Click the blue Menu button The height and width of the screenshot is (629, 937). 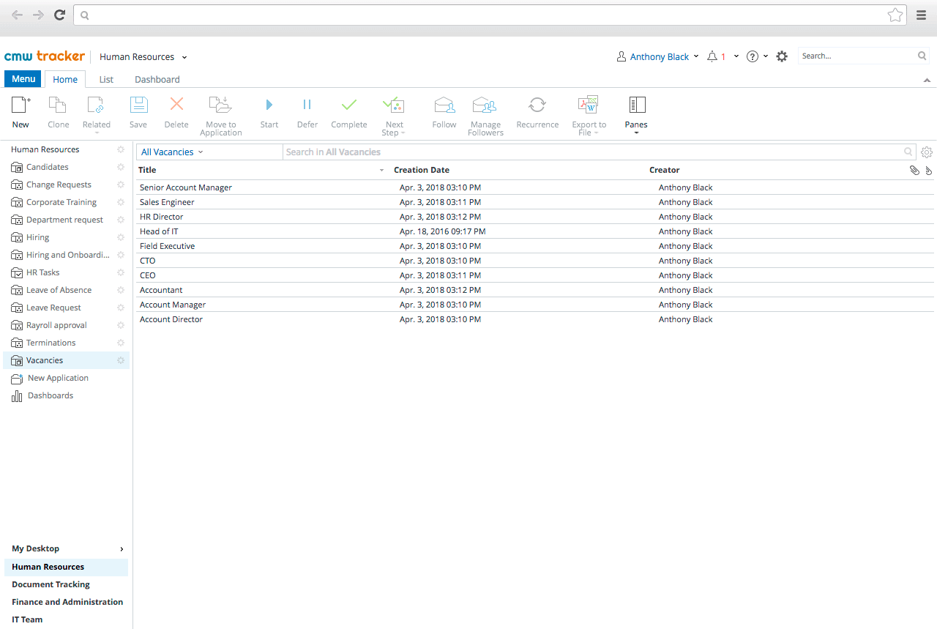click(x=23, y=79)
